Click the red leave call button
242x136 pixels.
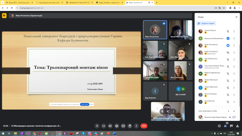tap(144, 126)
